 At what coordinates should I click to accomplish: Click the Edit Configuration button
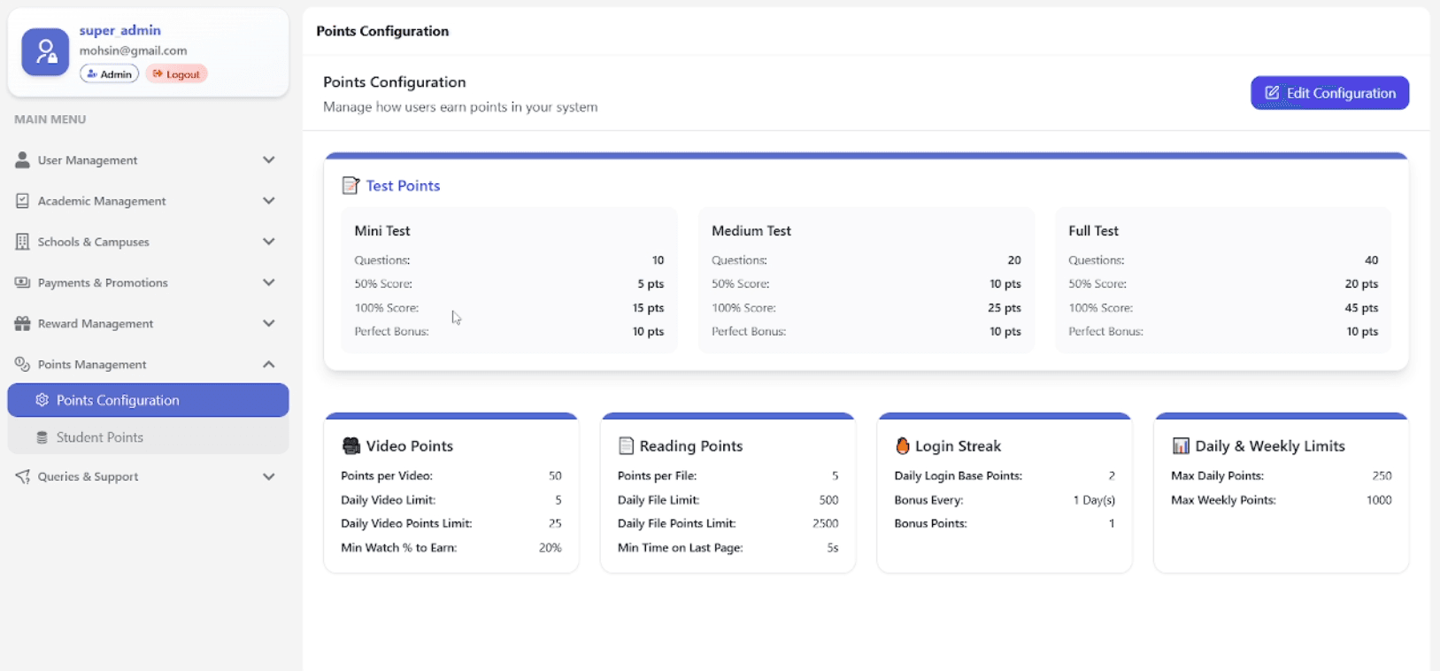[1329, 93]
